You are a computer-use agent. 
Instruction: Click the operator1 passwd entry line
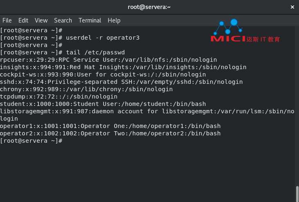coord(110,126)
